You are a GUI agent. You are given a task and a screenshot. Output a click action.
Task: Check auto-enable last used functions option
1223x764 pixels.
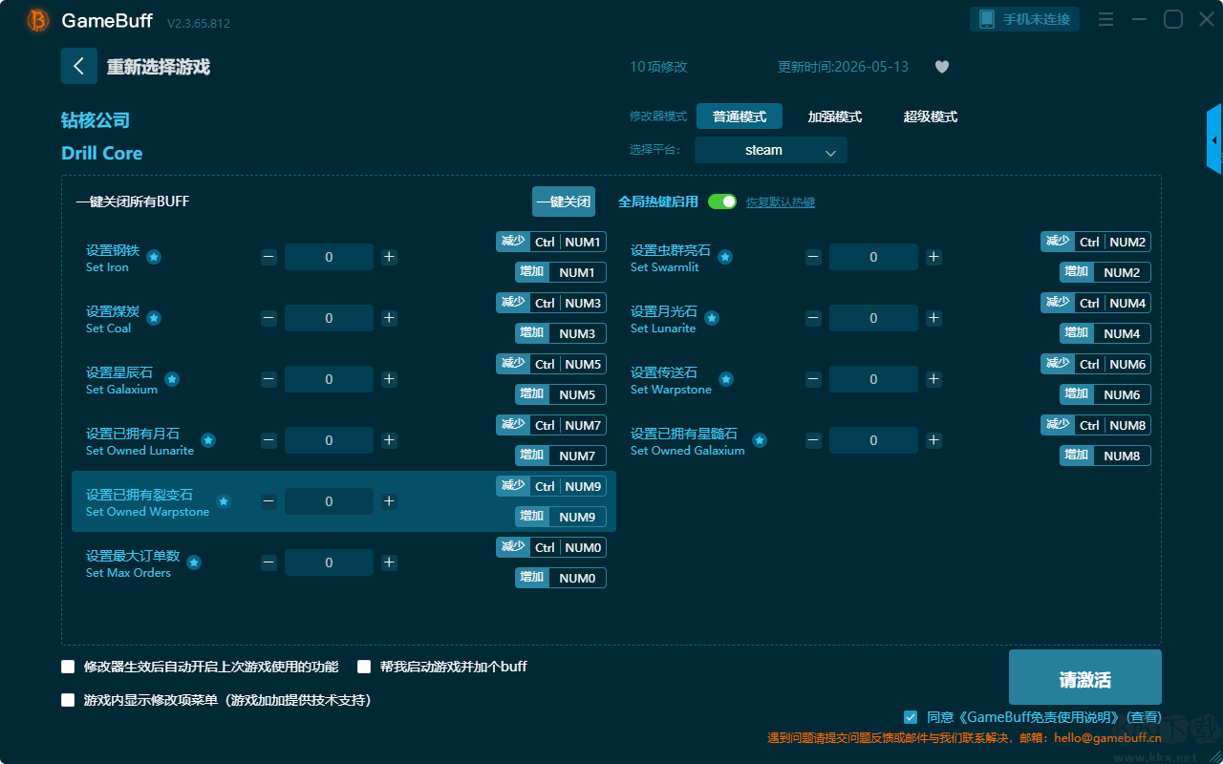pos(68,667)
